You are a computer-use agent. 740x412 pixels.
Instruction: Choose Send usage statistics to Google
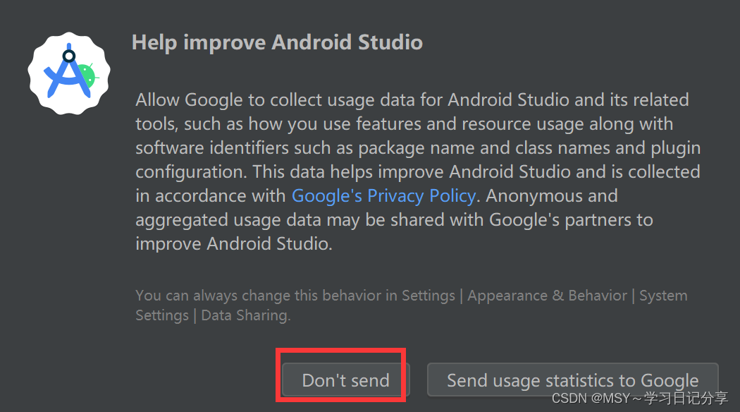click(572, 380)
